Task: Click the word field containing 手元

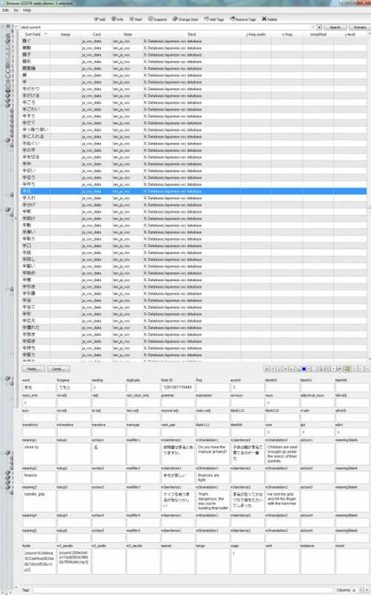Action: (x=39, y=387)
